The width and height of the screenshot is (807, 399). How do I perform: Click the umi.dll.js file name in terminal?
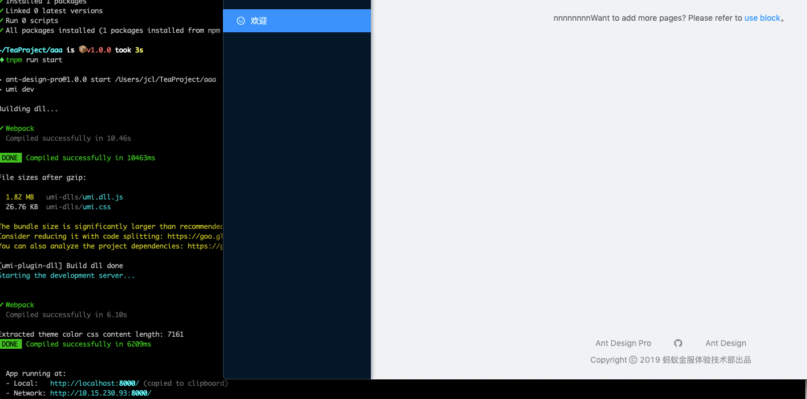(103, 197)
